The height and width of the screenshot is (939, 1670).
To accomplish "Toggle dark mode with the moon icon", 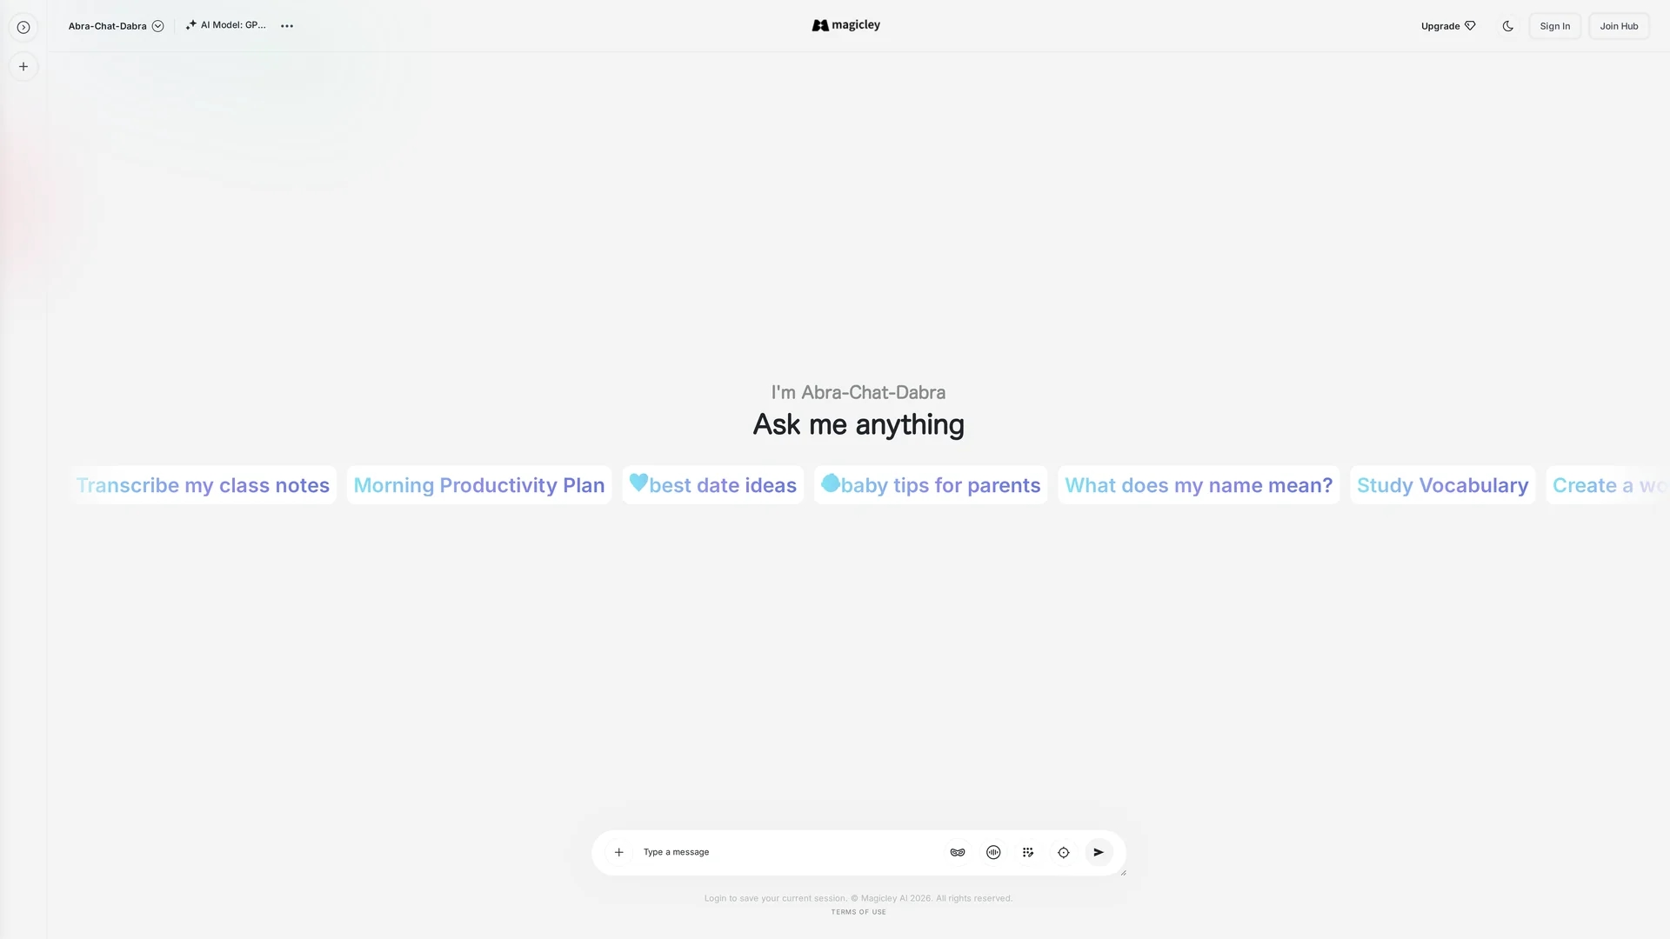I will click(1508, 26).
